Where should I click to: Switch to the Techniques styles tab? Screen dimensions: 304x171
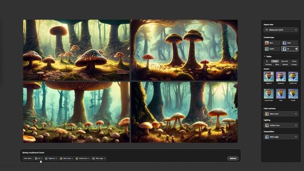click(x=268, y=65)
